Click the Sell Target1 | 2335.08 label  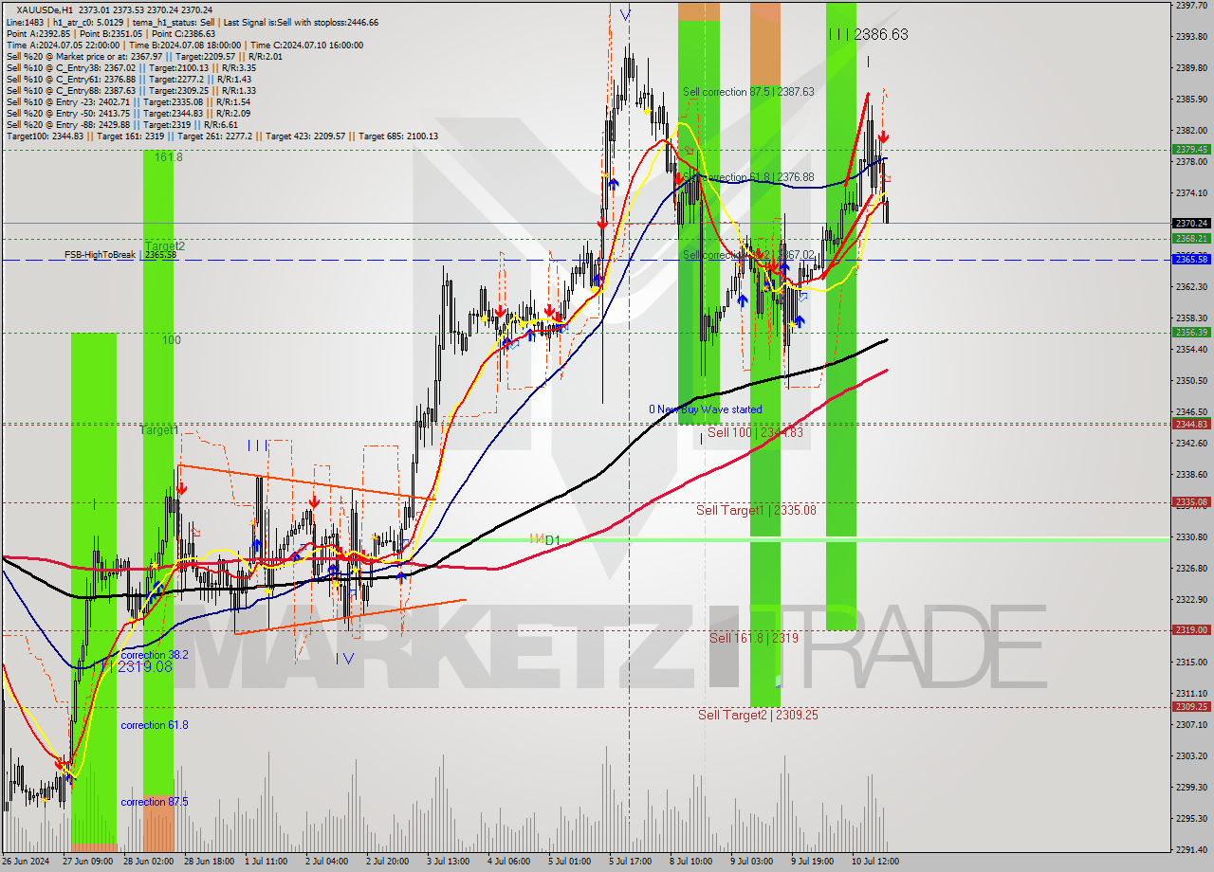click(756, 510)
